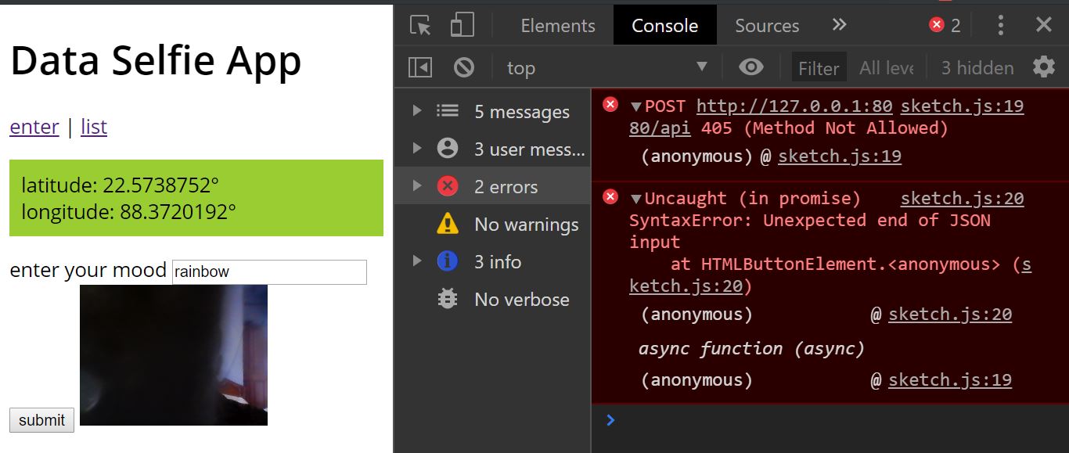Close the DevTools panel

pyautogui.click(x=1044, y=25)
